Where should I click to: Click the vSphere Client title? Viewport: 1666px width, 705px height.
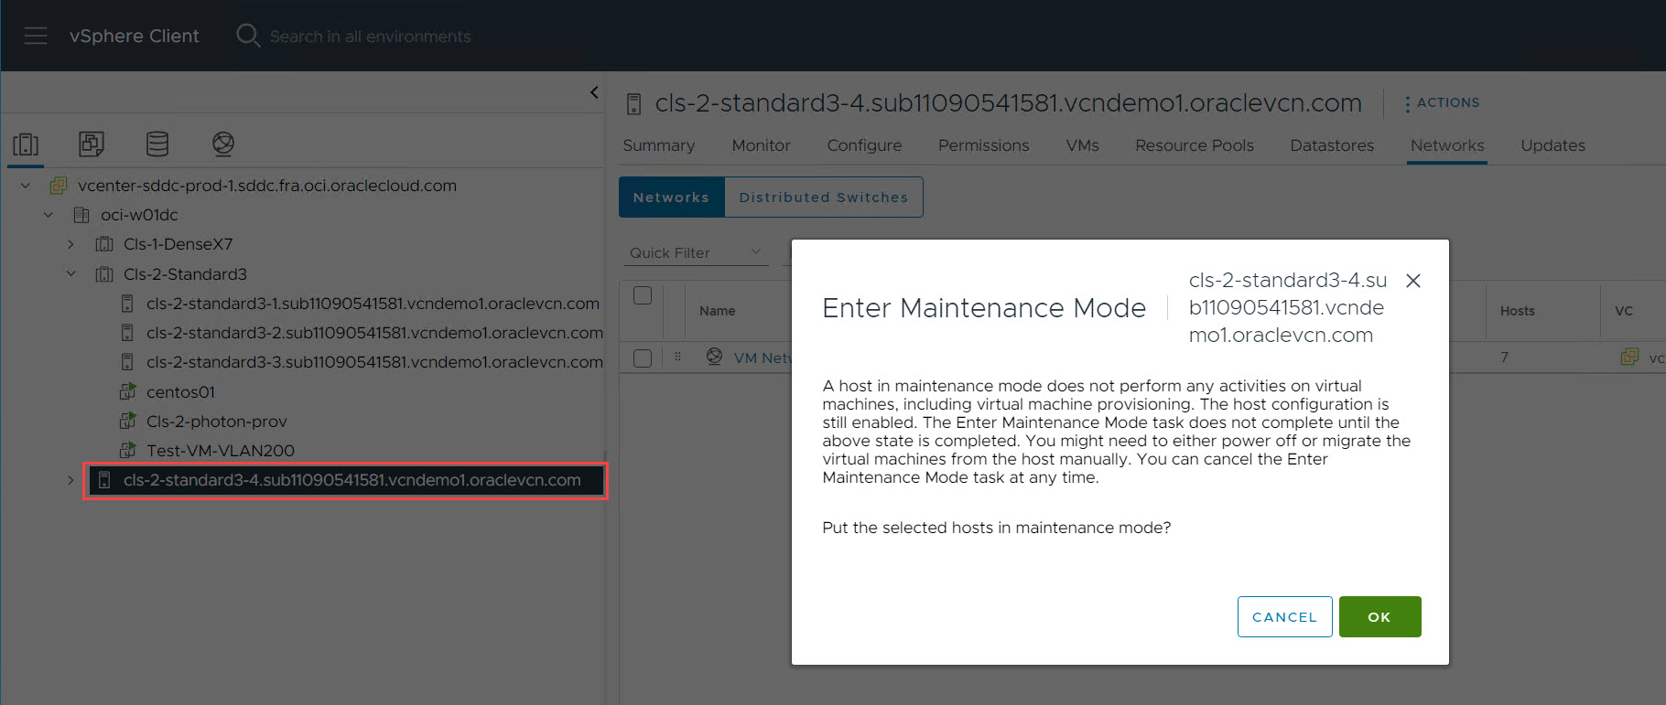pyautogui.click(x=134, y=36)
